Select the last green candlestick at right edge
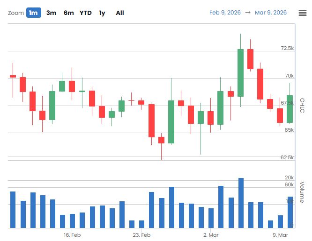Screen dimensions: 312x241 tap(290, 109)
